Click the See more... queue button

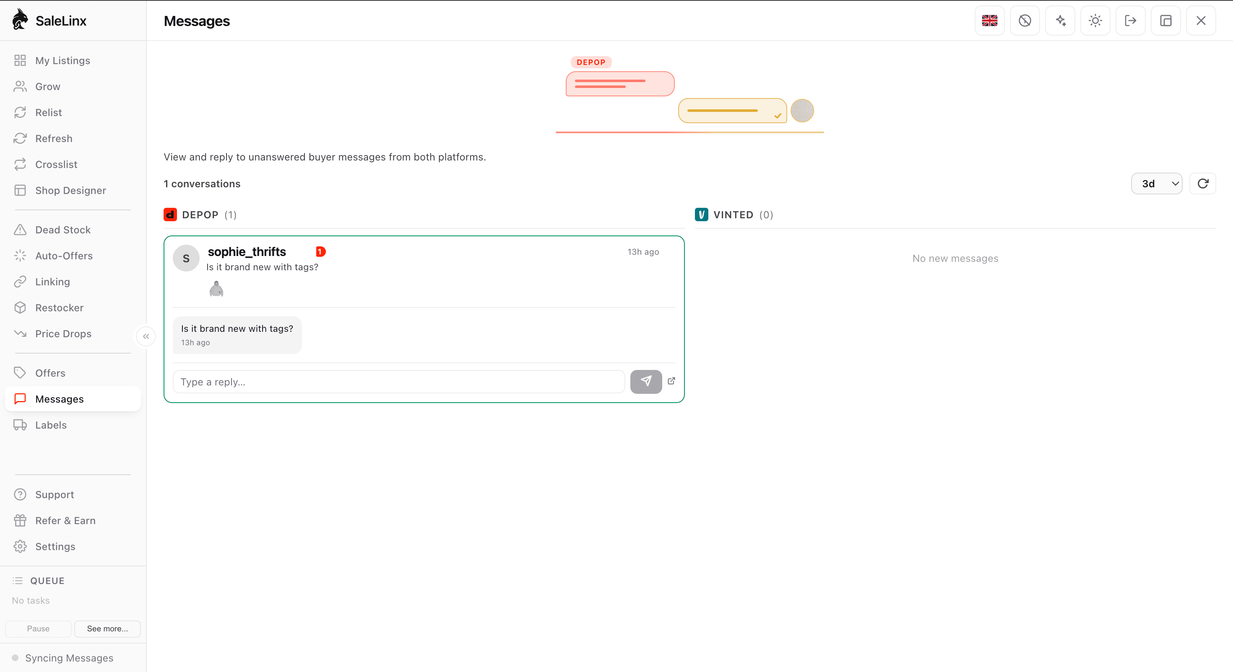107,628
